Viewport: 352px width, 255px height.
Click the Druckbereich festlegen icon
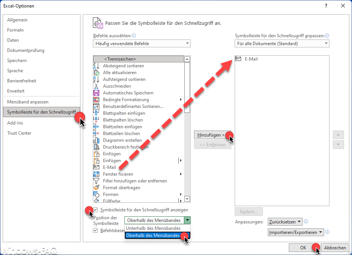pos(96,147)
